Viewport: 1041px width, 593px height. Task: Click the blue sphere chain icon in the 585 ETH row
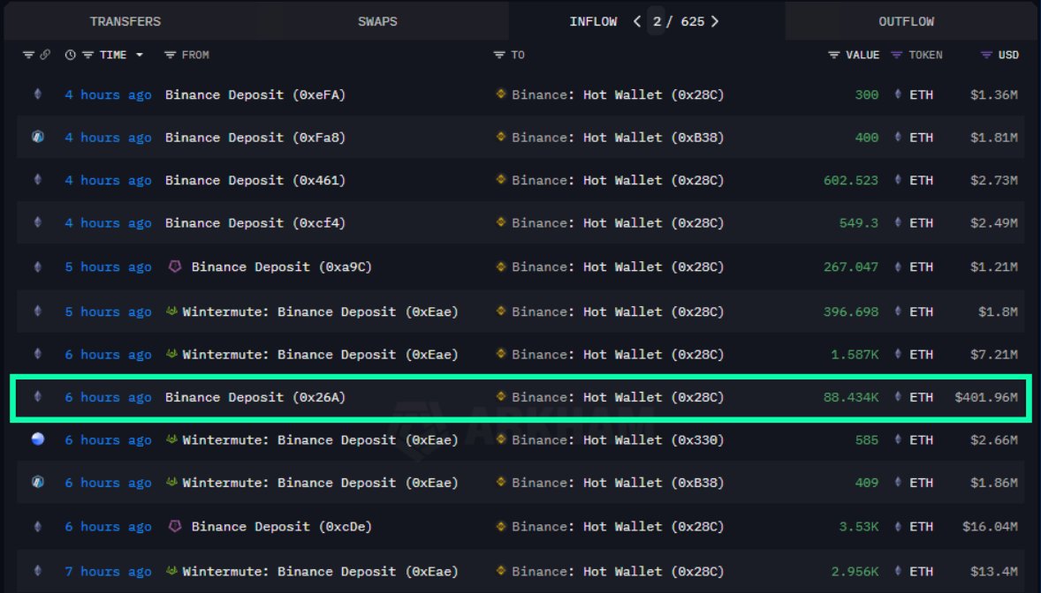click(x=38, y=439)
